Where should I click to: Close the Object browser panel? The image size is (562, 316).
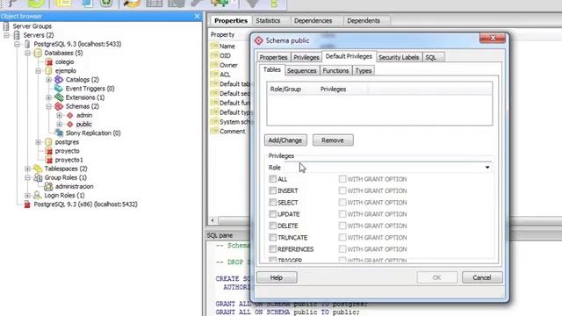[x=197, y=16]
